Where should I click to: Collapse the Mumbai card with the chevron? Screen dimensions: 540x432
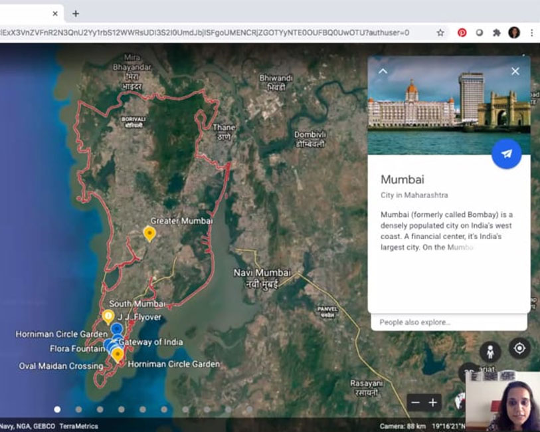coord(383,71)
